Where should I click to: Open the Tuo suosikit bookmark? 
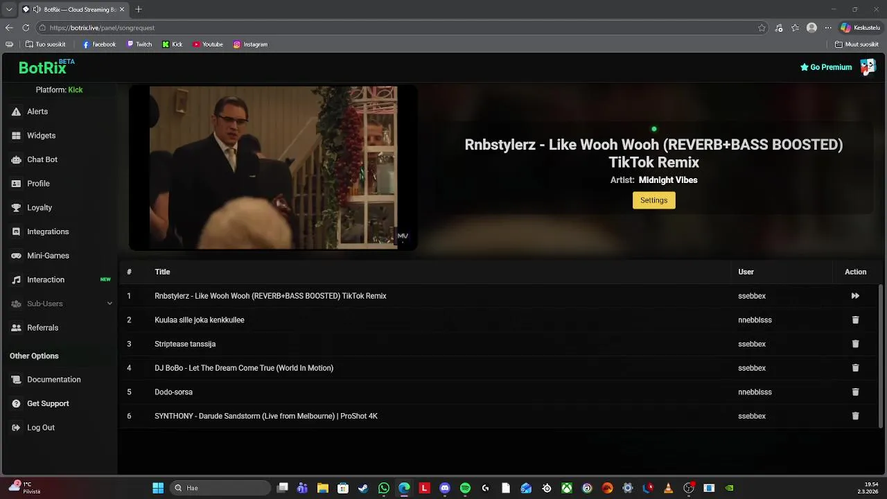[x=46, y=44]
